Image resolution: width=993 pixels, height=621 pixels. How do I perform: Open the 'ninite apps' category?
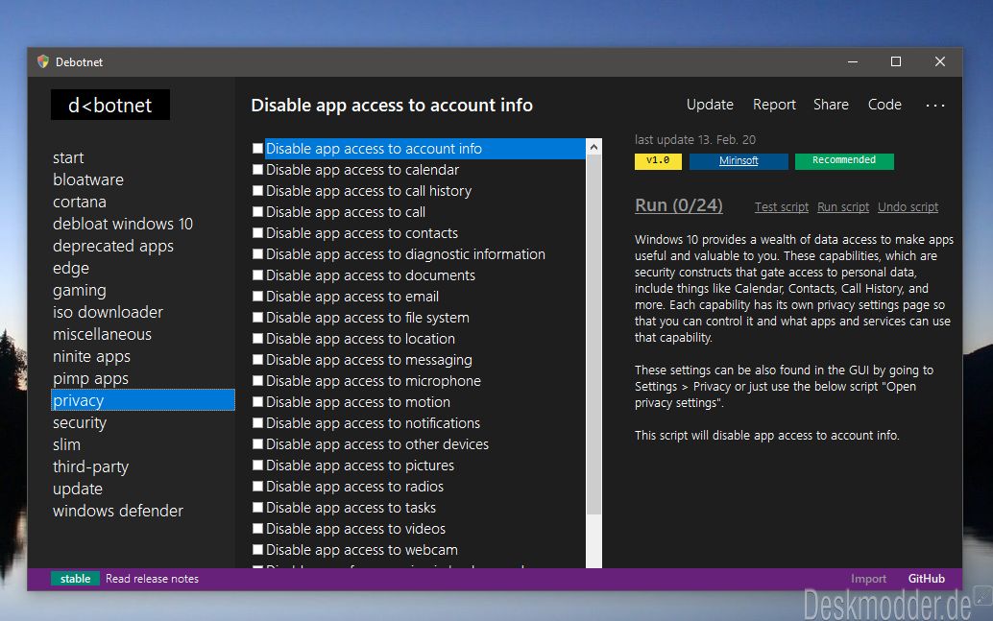92,356
